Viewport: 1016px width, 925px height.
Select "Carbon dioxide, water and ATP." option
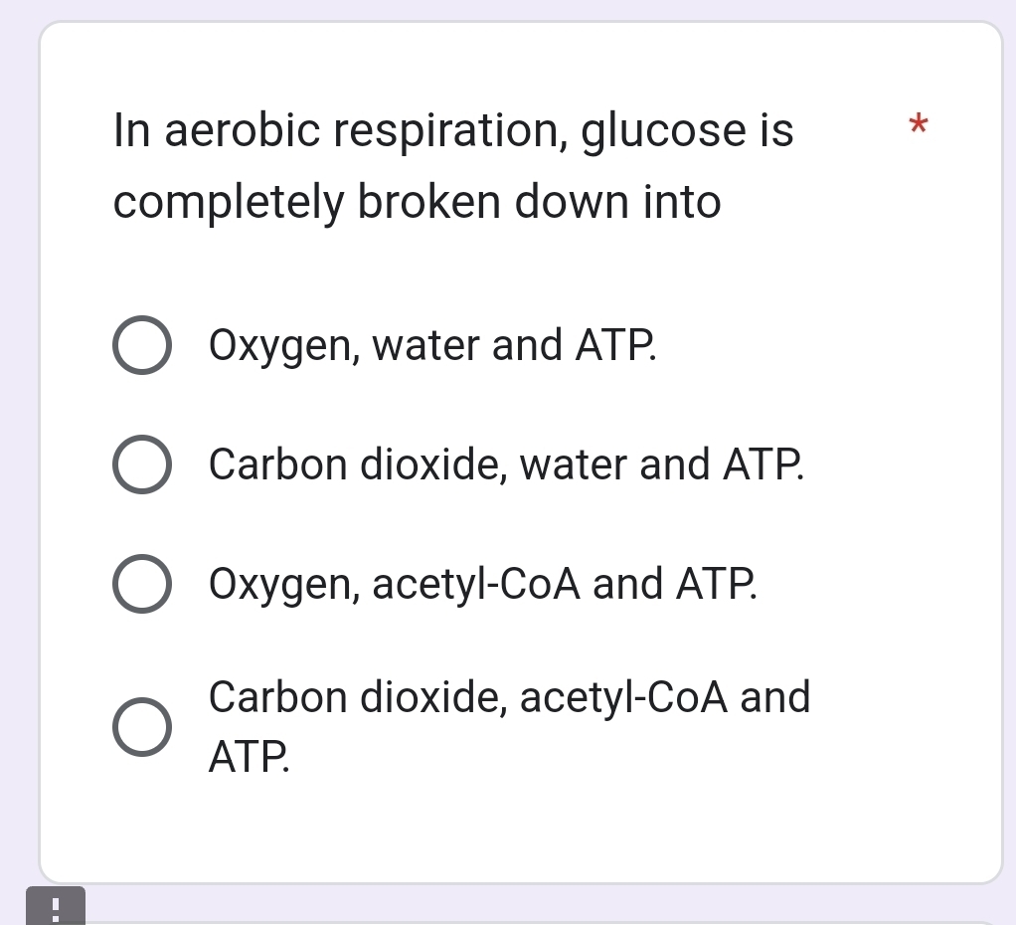click(142, 463)
